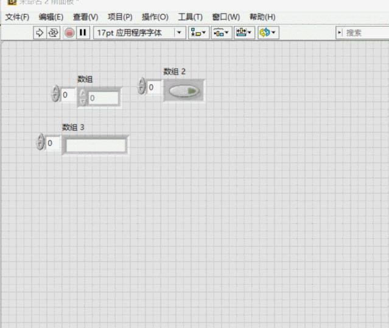Open the 帮助(H) menu

point(262,17)
